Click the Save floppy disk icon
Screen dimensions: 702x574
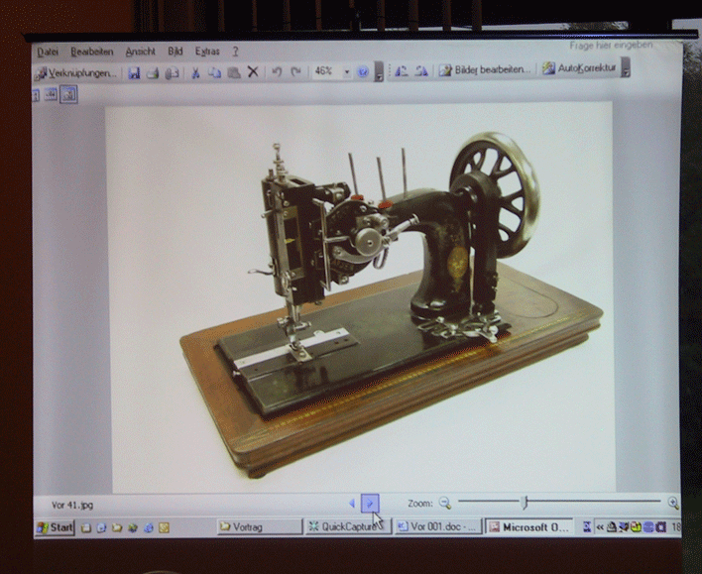click(x=134, y=73)
